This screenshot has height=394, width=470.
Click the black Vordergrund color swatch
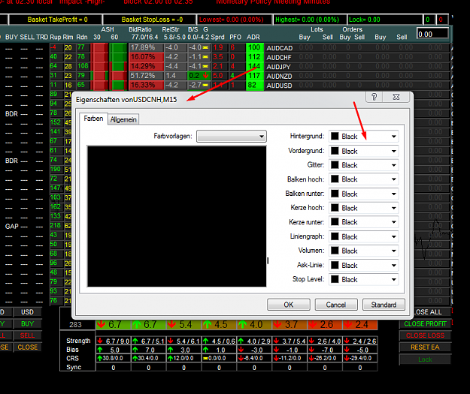[335, 151]
